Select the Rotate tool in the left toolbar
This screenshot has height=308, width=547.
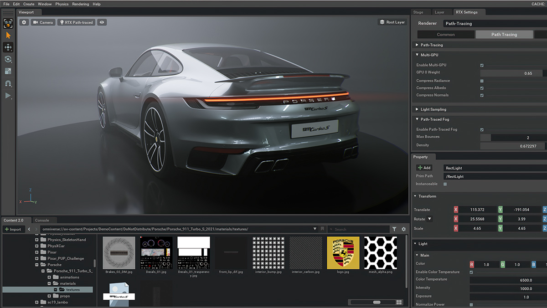(x=8, y=59)
